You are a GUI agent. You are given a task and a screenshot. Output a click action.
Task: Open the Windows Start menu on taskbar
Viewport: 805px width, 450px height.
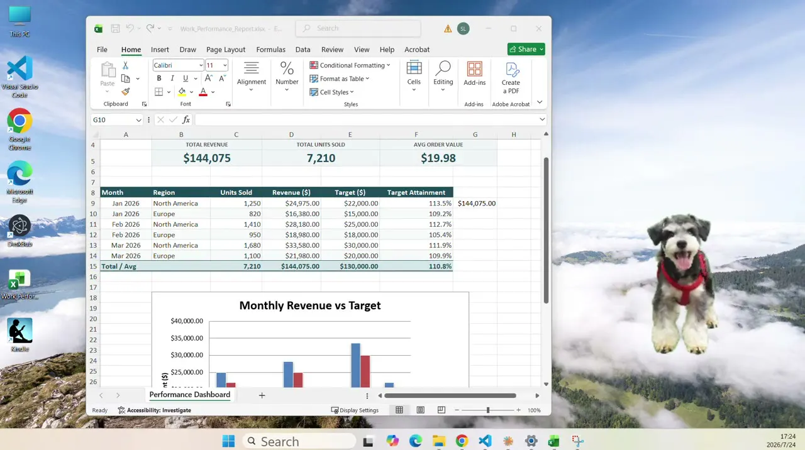pyautogui.click(x=228, y=441)
